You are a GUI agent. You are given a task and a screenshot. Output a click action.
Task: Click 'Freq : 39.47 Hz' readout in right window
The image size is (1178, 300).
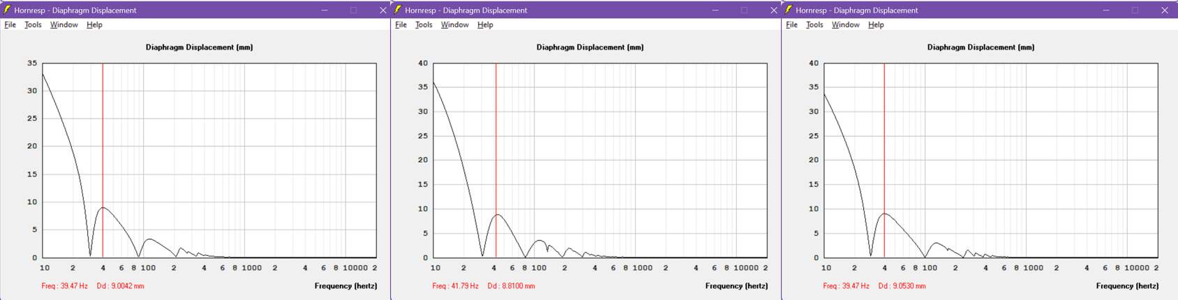click(847, 286)
